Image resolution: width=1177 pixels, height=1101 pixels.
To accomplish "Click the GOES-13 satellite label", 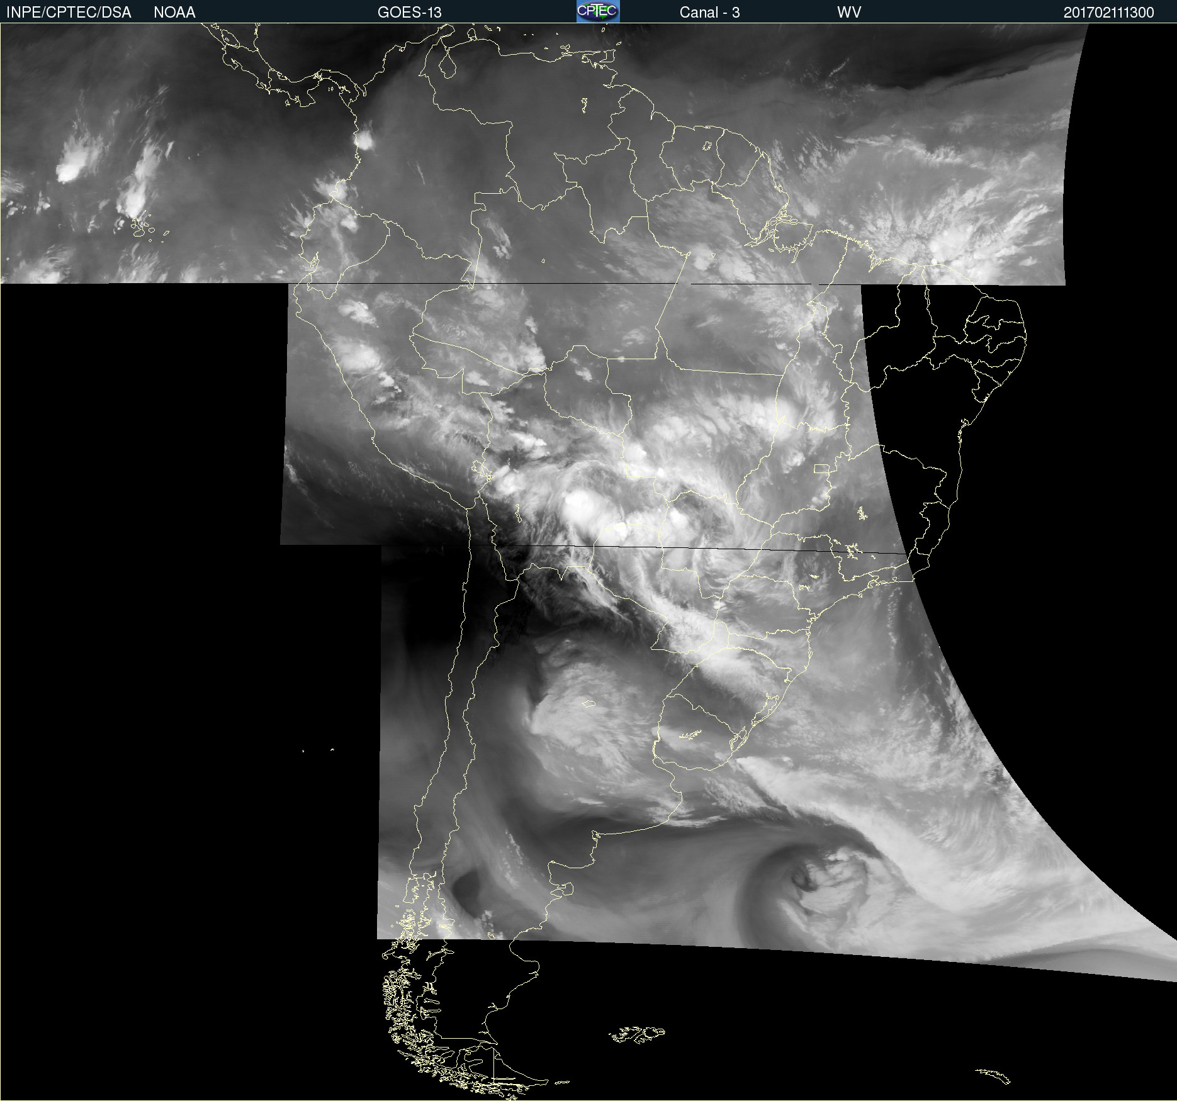I will click(x=409, y=13).
